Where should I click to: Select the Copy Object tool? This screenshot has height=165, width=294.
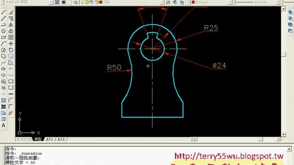(x=11, y=18)
